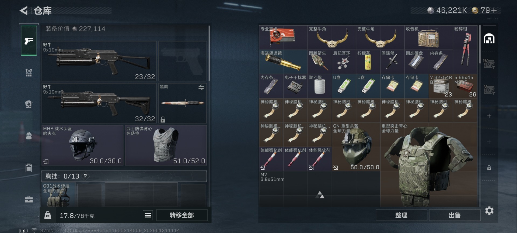
Task: Click the 整理 sort button
Action: click(401, 215)
